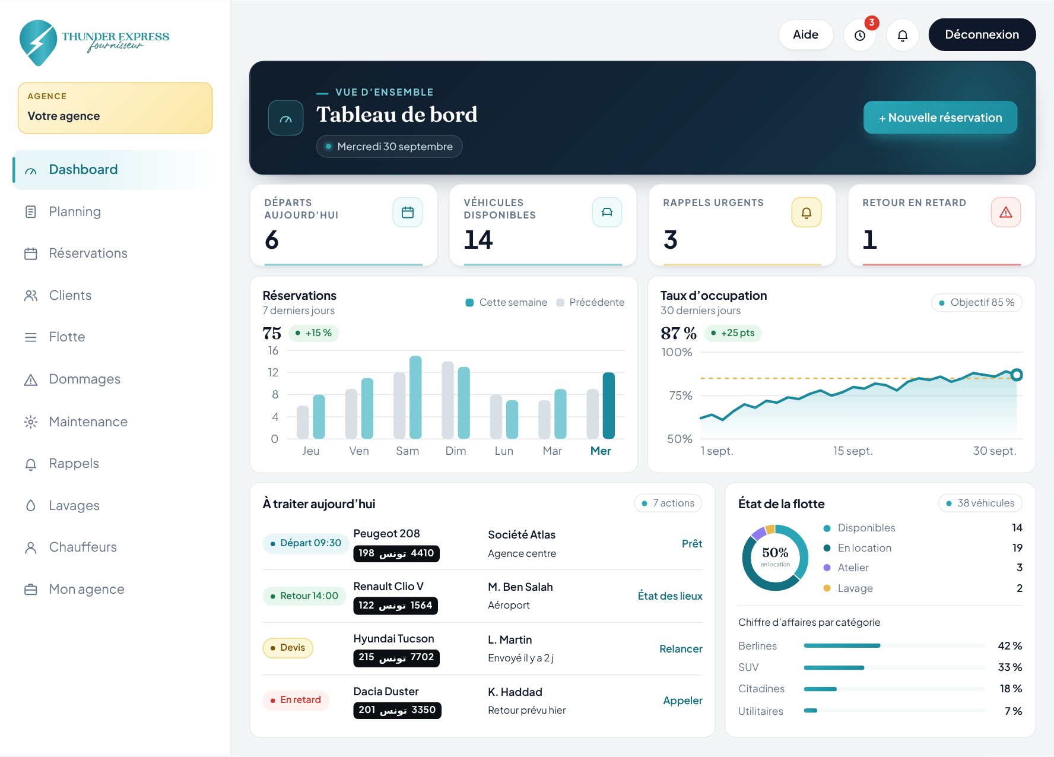This screenshot has width=1054, height=757.
Task: Click the warning icon on Retour en retard card
Action: pyautogui.click(x=1006, y=212)
